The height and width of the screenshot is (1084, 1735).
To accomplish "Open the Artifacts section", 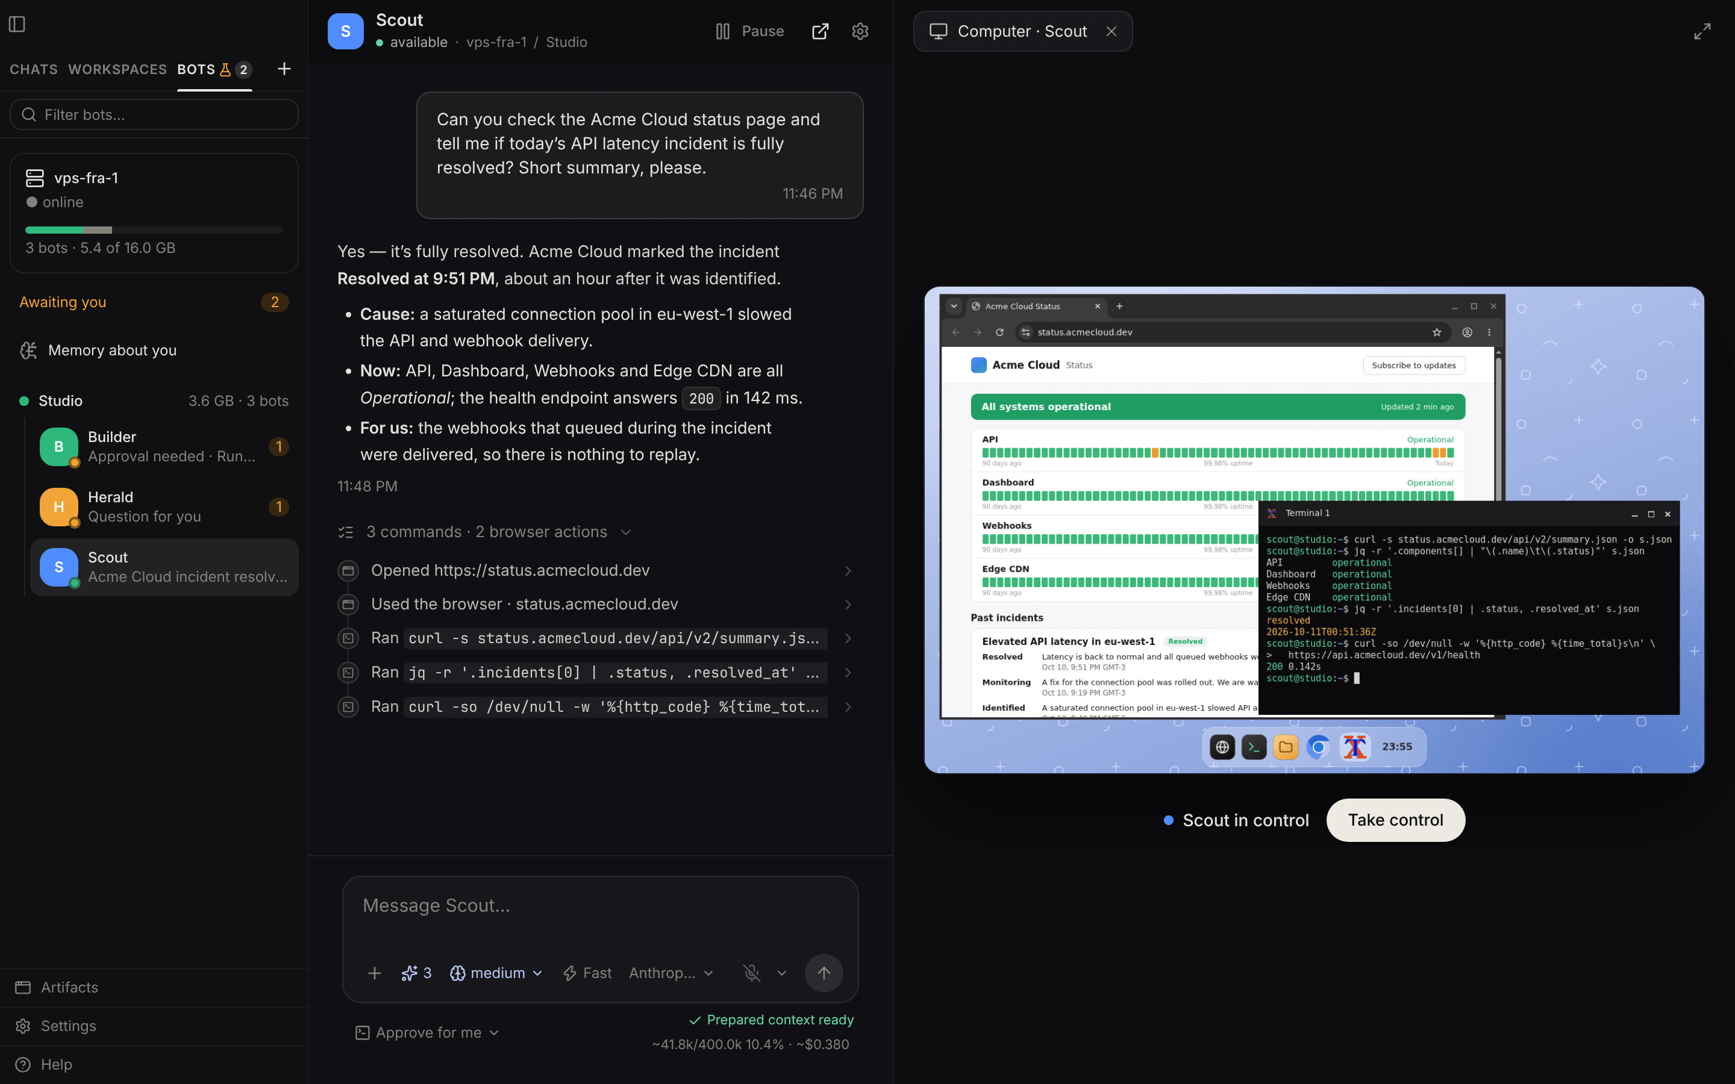I will pos(154,987).
